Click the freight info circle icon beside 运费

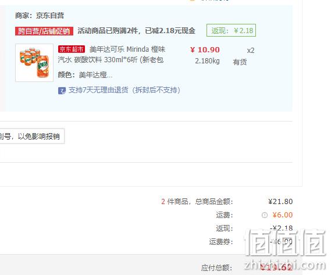pos(265,215)
